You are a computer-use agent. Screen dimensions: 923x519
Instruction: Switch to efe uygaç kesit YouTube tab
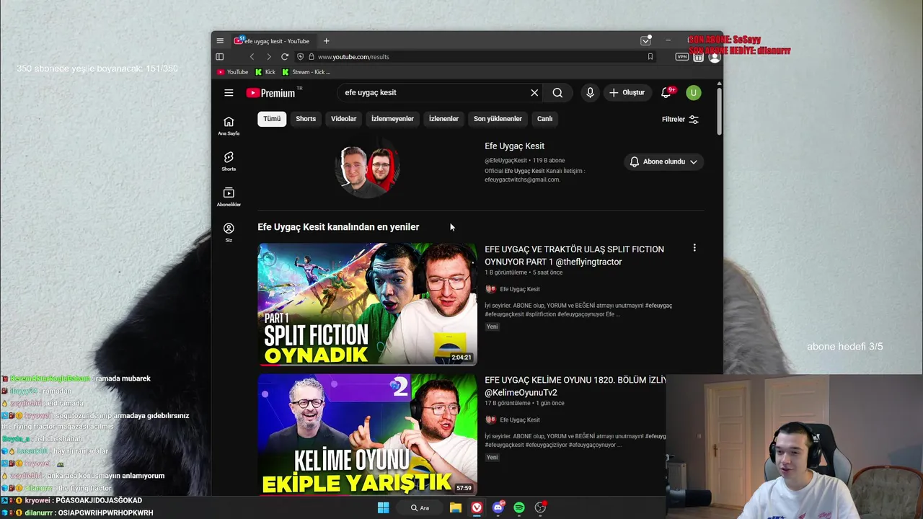(273, 41)
